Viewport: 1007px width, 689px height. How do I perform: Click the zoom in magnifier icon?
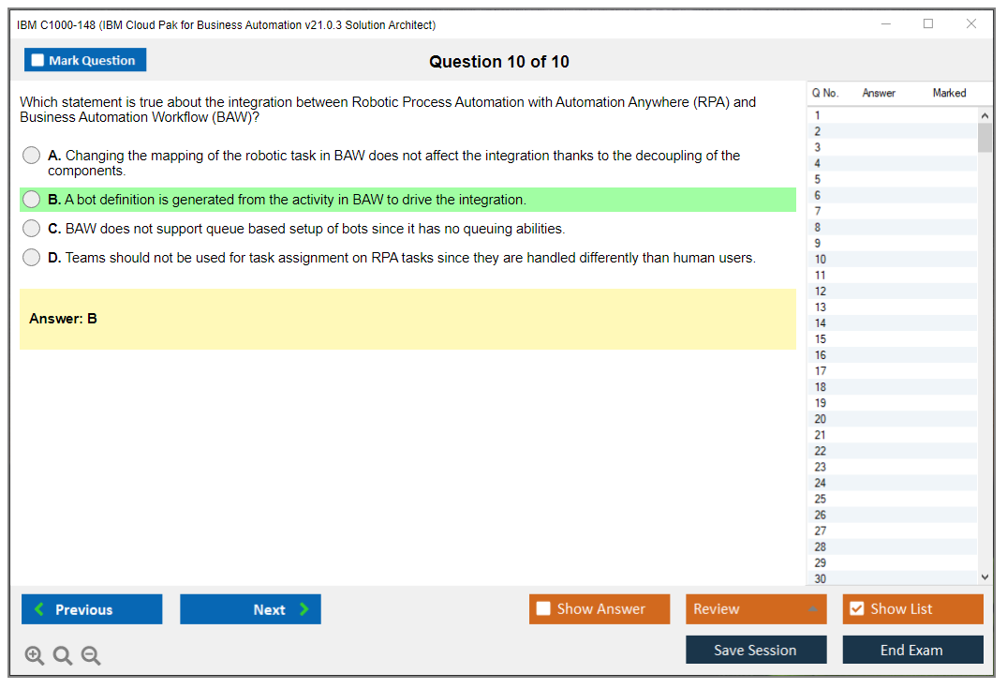(x=35, y=655)
